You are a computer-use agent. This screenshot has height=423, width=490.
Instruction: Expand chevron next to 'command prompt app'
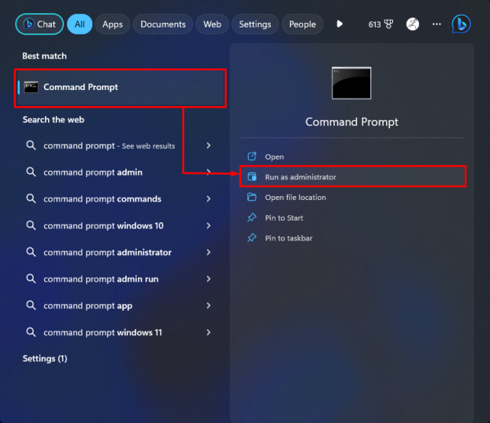208,305
